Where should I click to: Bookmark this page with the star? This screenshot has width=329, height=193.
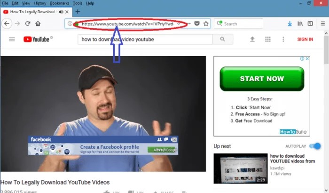click(206, 24)
